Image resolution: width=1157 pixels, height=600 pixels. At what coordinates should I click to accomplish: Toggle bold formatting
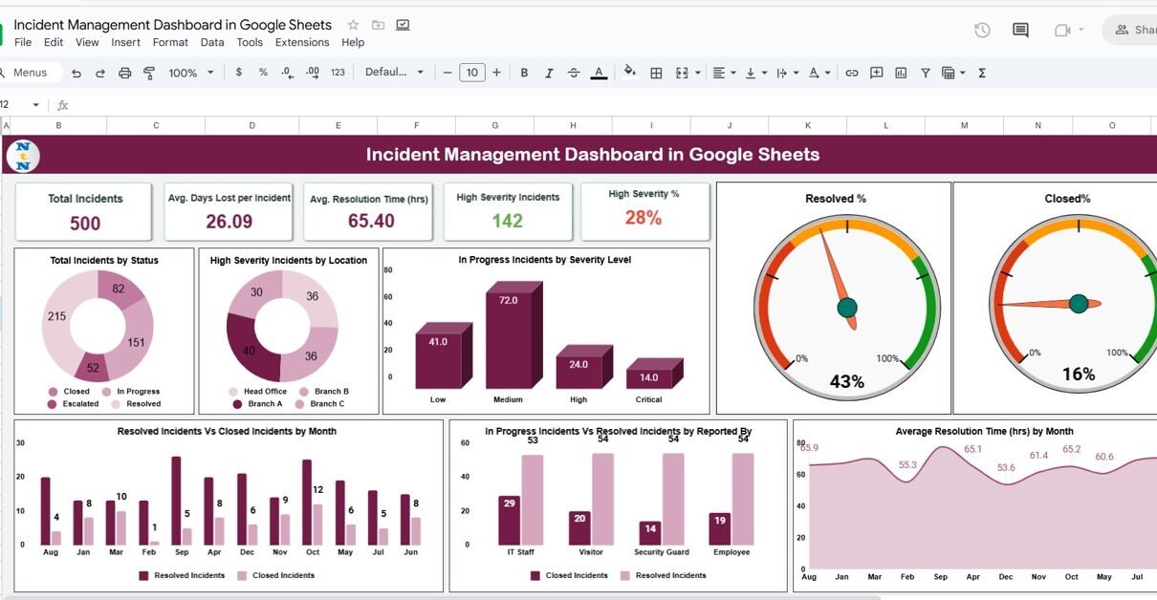tap(524, 73)
